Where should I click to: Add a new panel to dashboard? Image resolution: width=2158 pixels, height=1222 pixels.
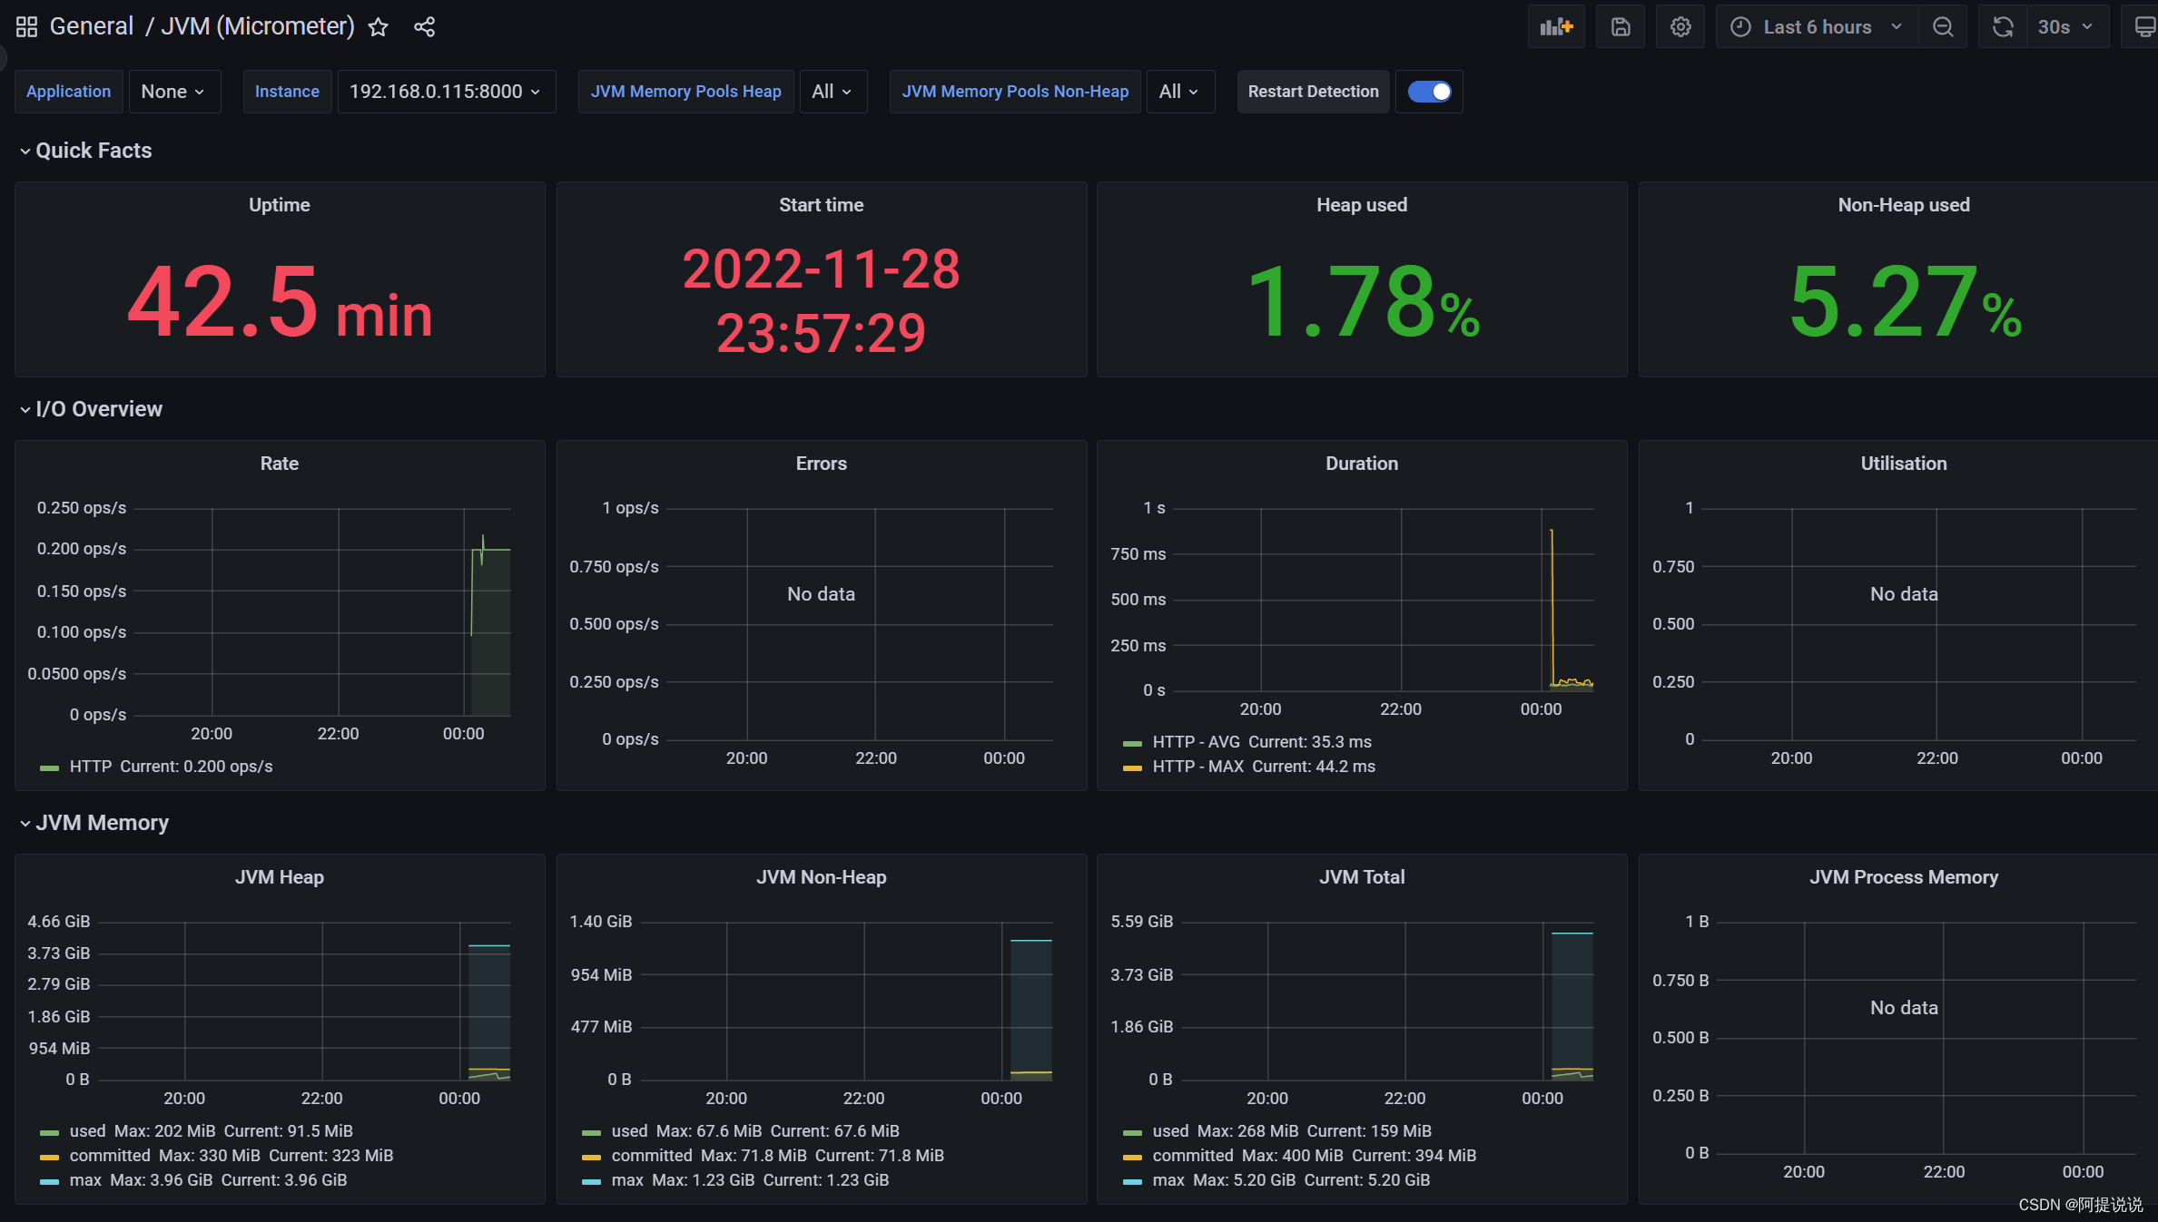(1556, 26)
